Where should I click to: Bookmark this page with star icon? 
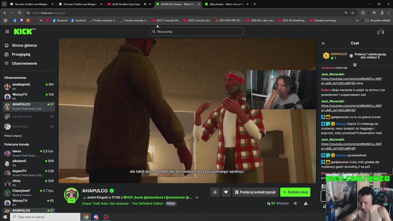tap(352, 13)
